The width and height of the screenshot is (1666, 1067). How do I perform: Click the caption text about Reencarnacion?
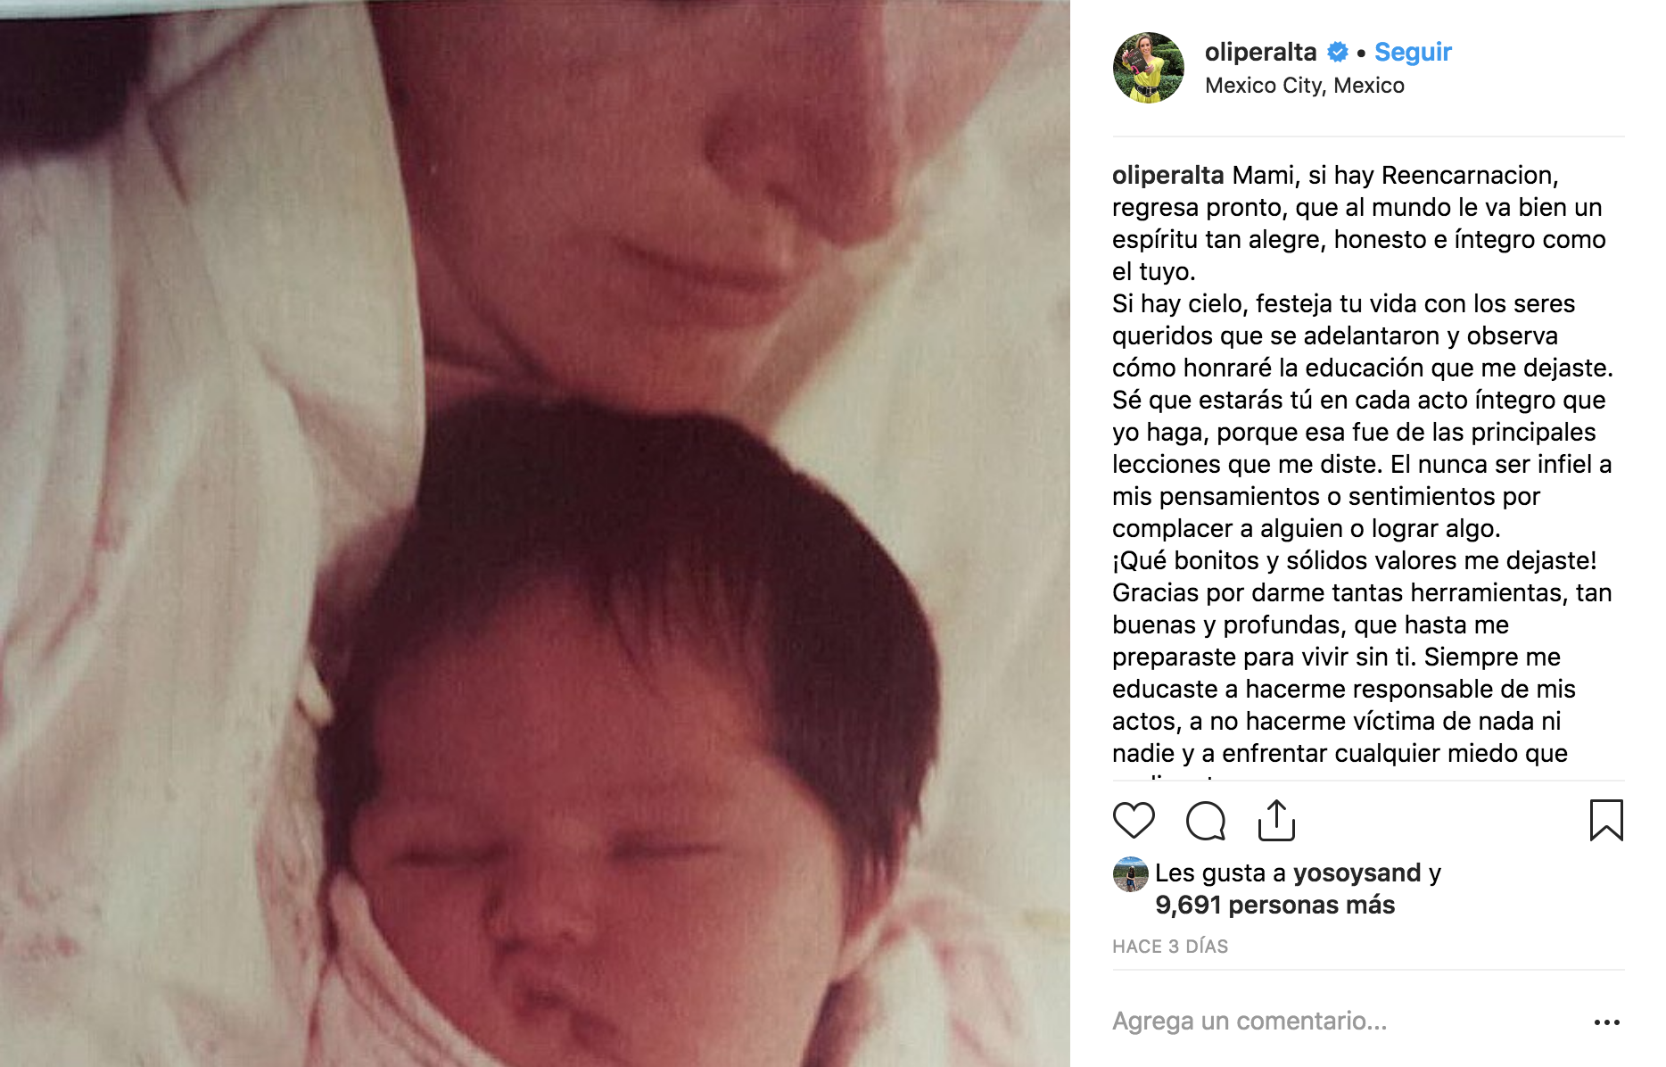click(x=1362, y=464)
